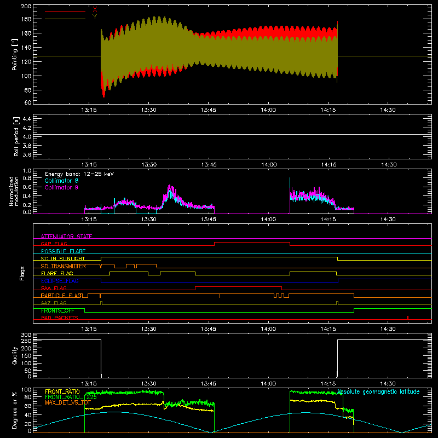Click the BAD_PACKETS spike marker near 14:35
438x438 pixels.
pyautogui.click(x=408, y=318)
